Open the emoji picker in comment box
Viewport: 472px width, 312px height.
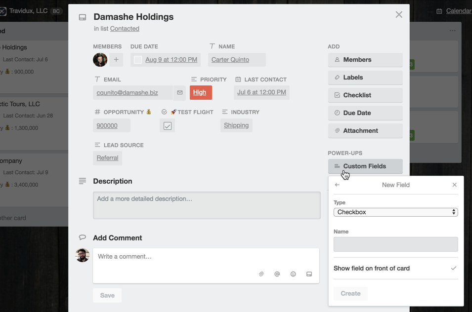[293, 274]
